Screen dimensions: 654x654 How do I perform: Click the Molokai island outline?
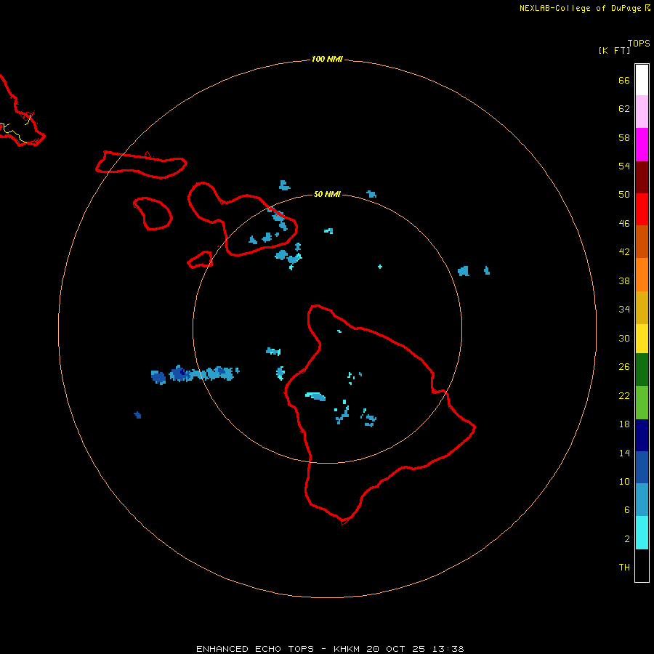click(142, 165)
